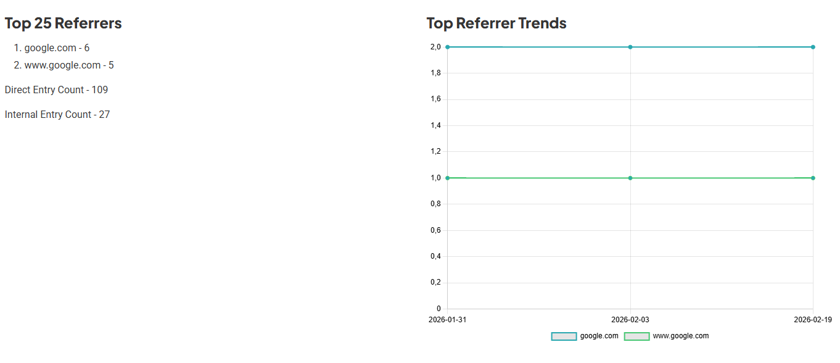Click the 2,0 y-axis label

click(435, 47)
